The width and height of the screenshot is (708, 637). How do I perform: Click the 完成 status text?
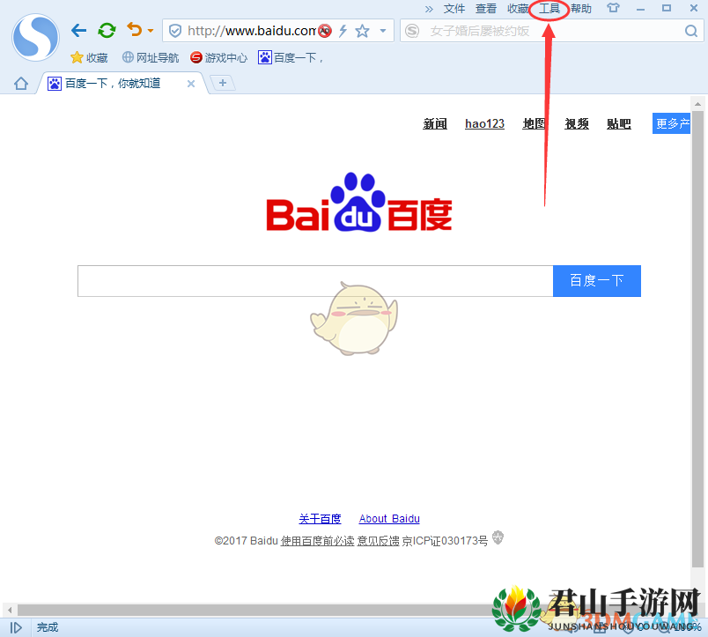tap(48, 627)
